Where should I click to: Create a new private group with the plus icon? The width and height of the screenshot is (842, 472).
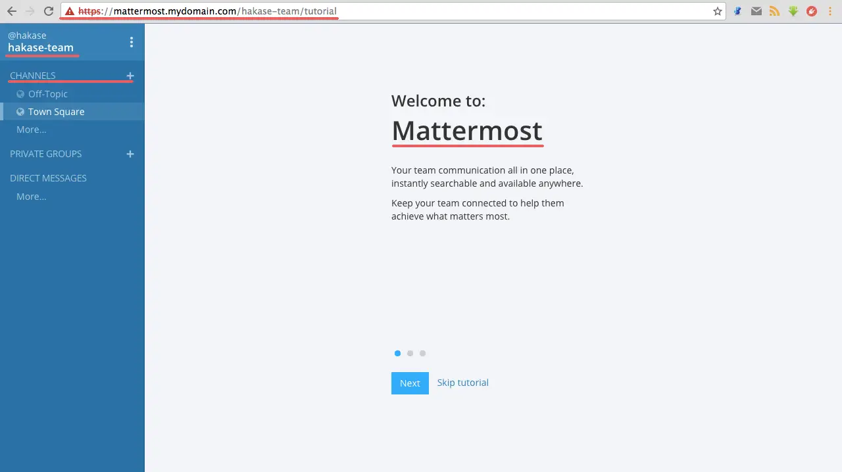pos(130,154)
